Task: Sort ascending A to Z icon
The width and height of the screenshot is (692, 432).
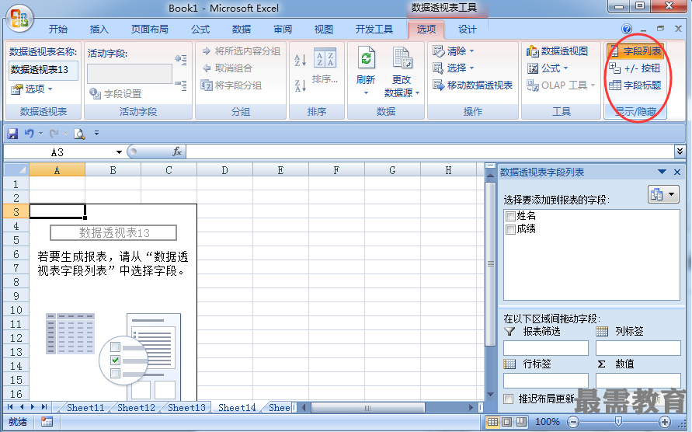Action: 300,60
